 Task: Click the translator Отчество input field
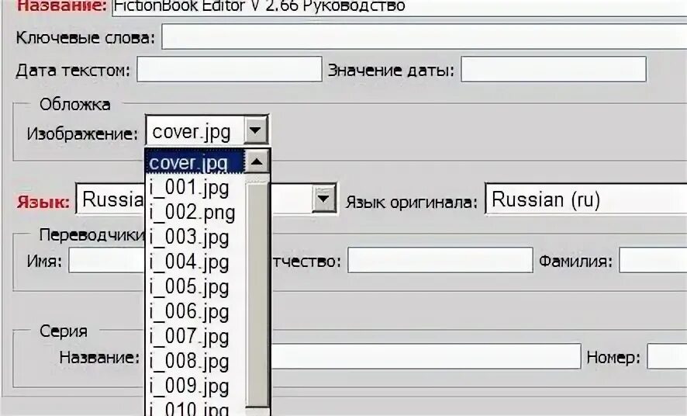point(440,260)
